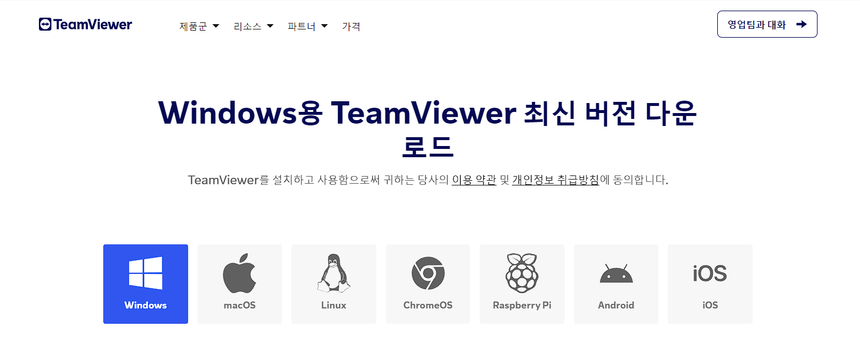Click the macOS Apple logo icon
860x345 pixels.
point(239,272)
